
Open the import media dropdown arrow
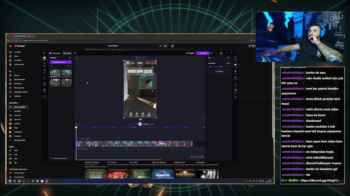(70, 62)
